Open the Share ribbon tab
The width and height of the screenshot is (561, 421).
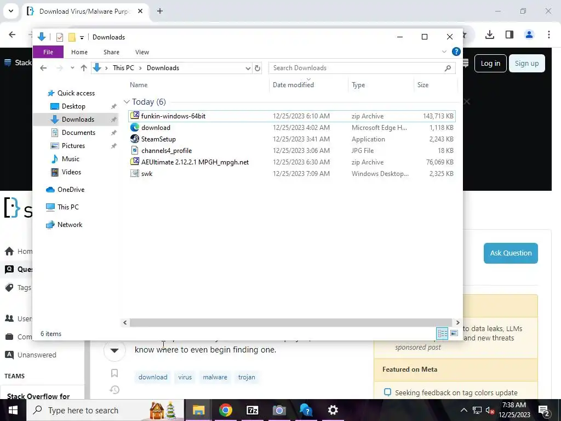pyautogui.click(x=111, y=52)
